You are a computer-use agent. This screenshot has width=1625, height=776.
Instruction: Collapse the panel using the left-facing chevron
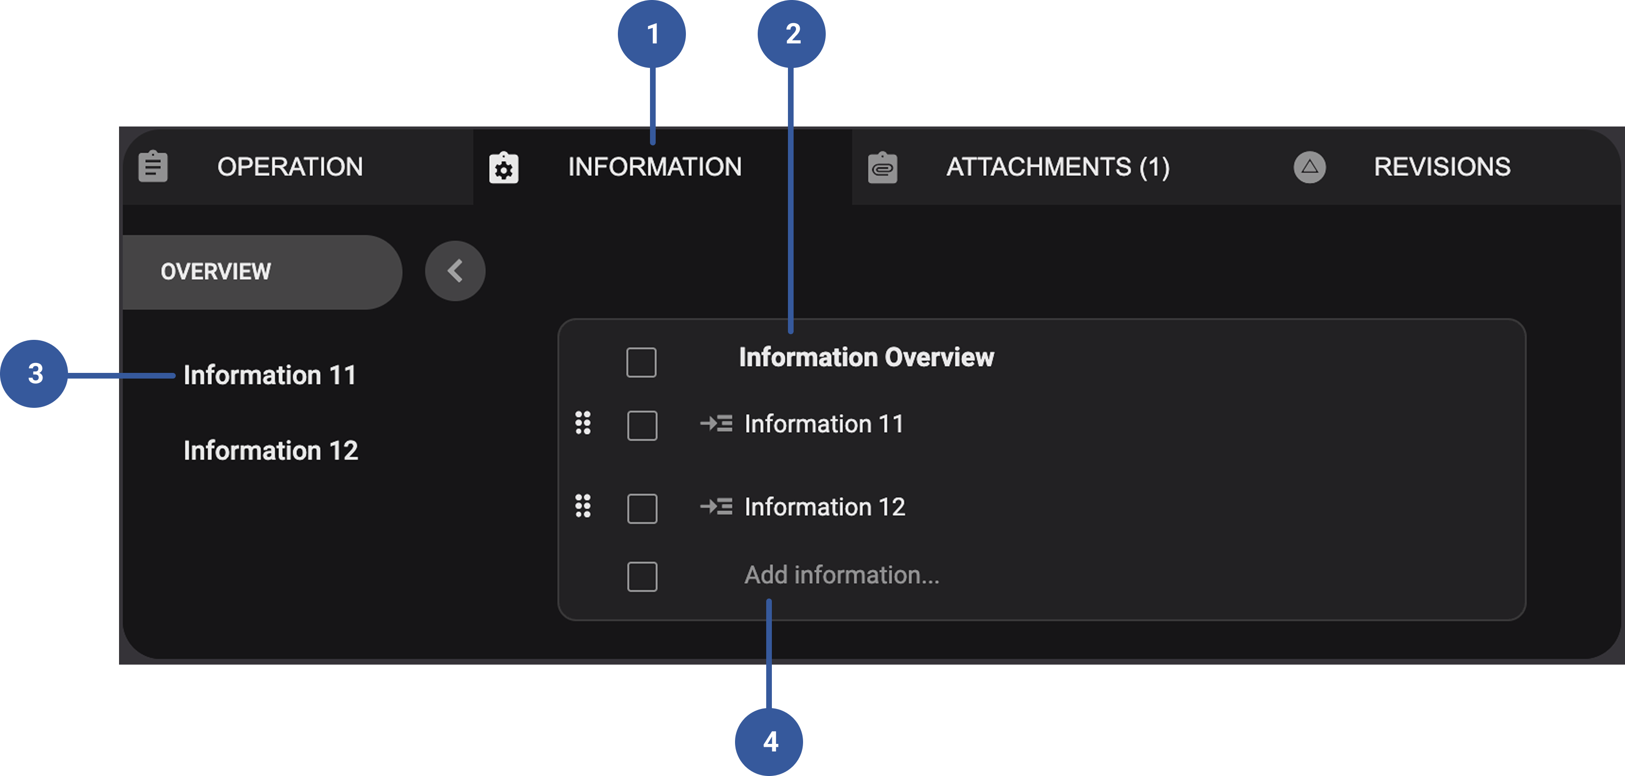pyautogui.click(x=454, y=271)
